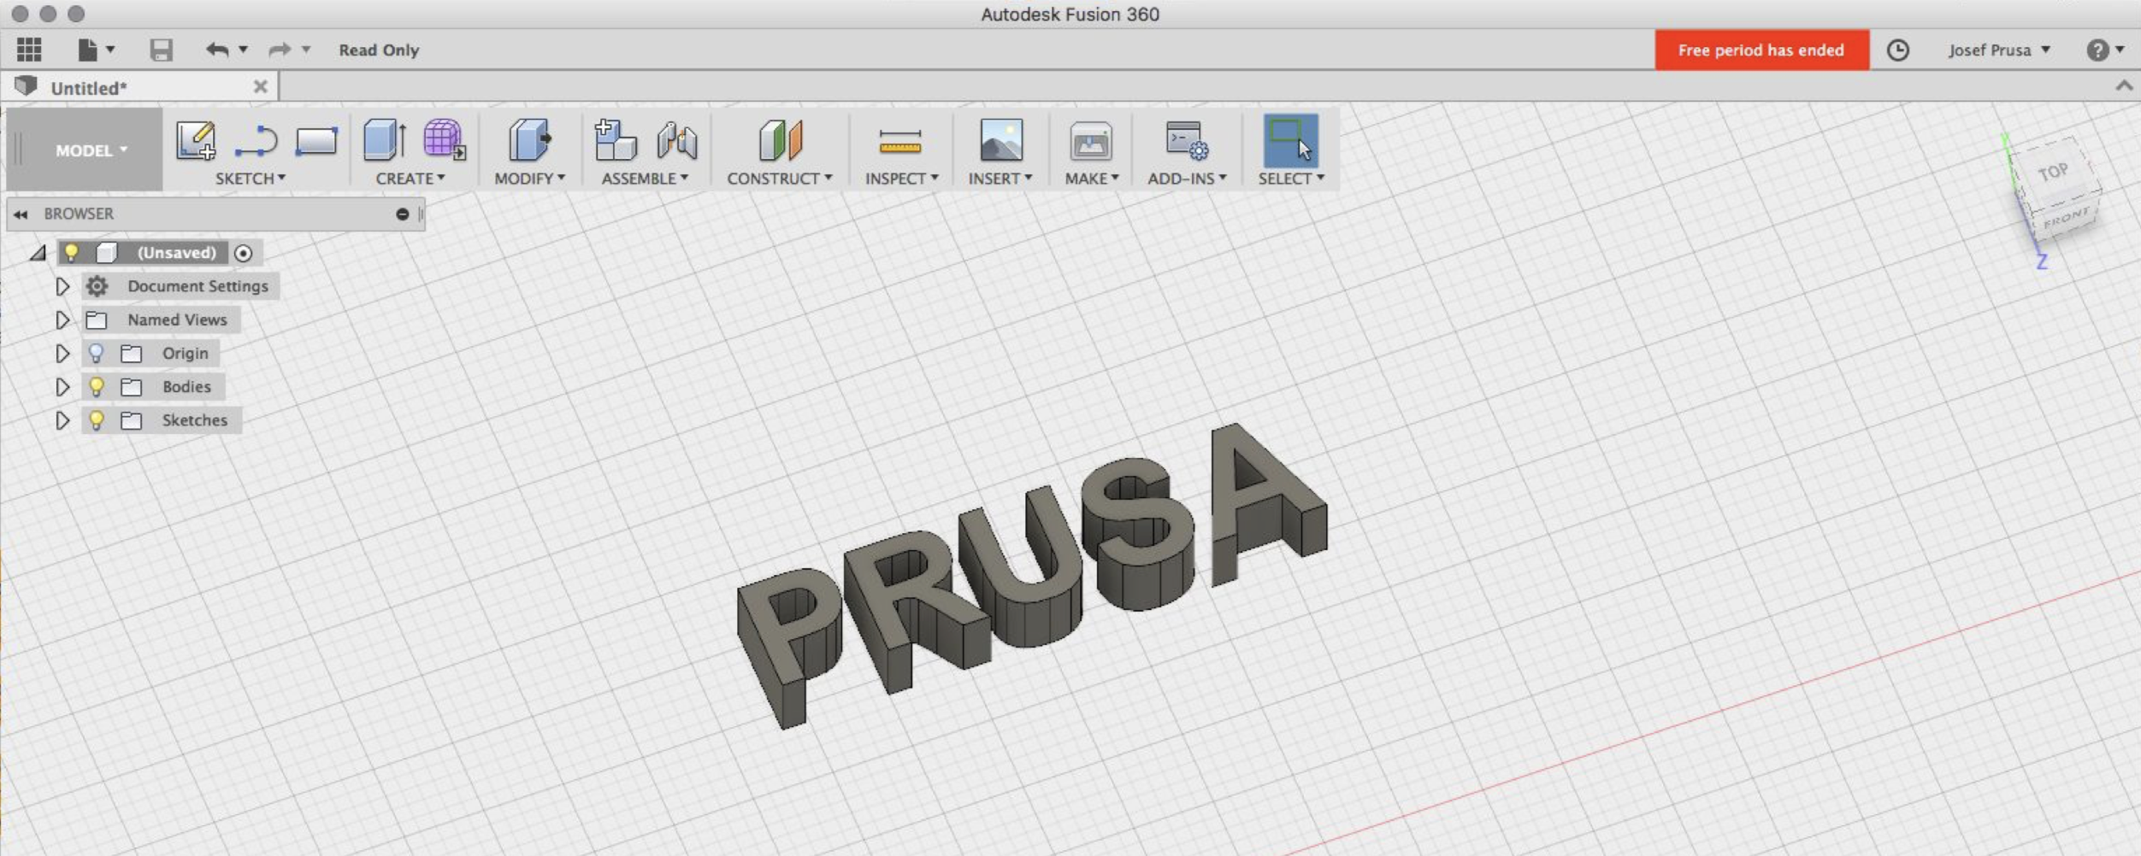Collapse the Unsaved root component triangle
The height and width of the screenshot is (856, 2141).
click(x=38, y=253)
